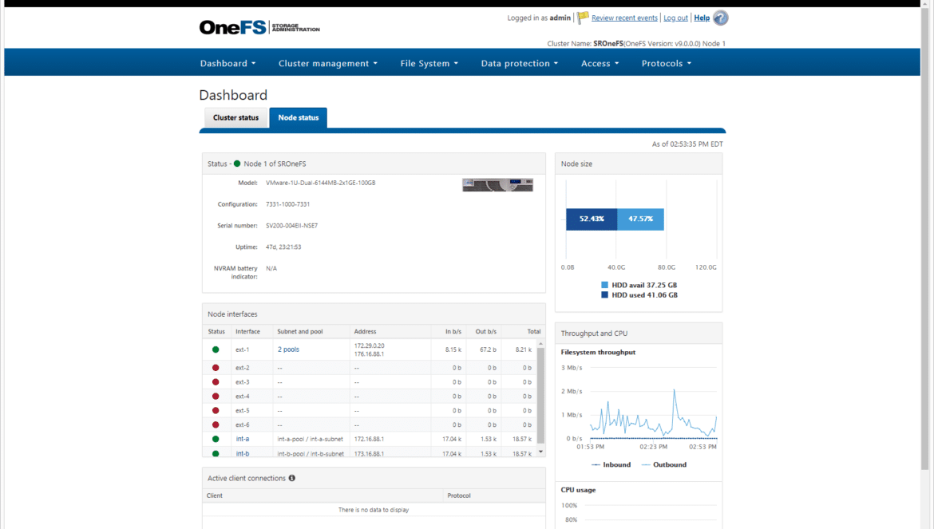The height and width of the screenshot is (529, 934).
Task: Open the 2 pools link for ext-1
Action: point(288,350)
